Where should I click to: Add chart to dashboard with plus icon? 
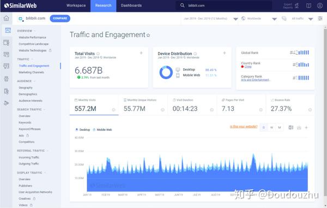[x=306, y=127]
